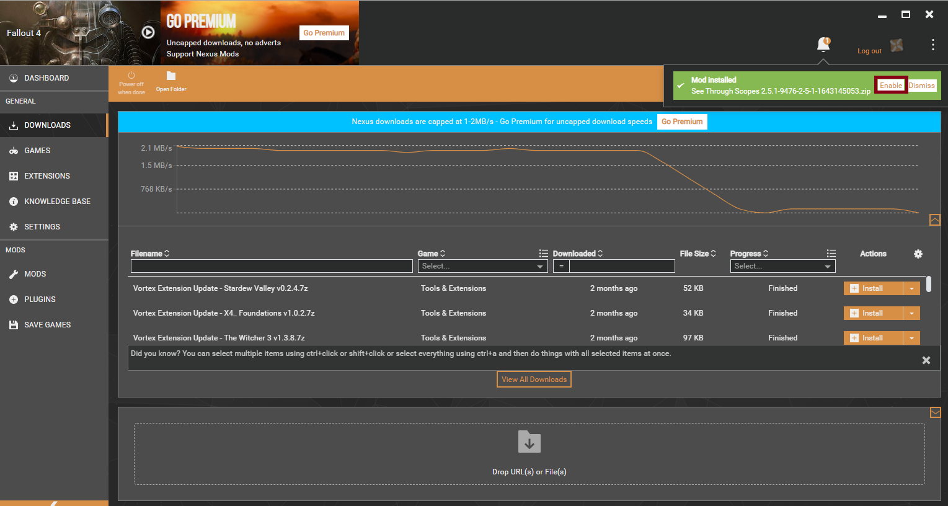948x506 pixels.
Task: Click the 52 KB file size cell
Action: coord(693,288)
